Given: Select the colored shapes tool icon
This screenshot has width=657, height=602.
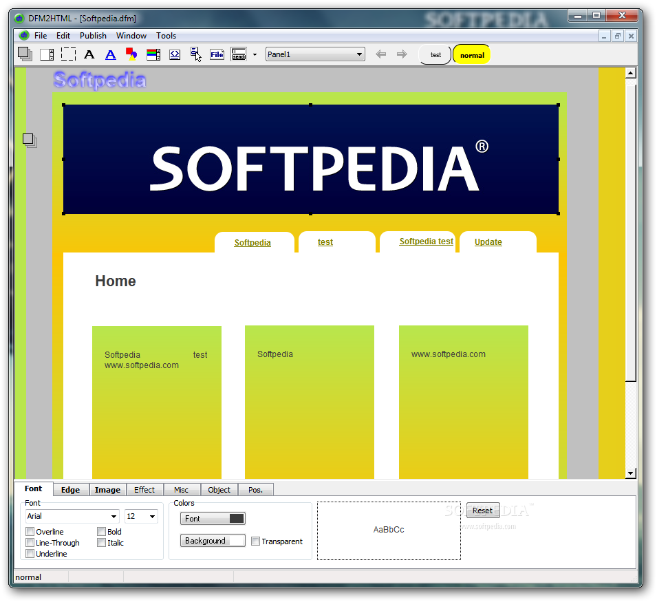Looking at the screenshot, I should [131, 54].
